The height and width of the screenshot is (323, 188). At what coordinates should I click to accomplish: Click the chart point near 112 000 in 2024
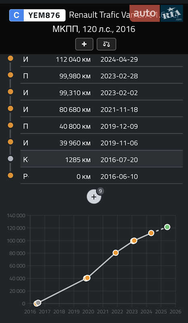click(151, 233)
